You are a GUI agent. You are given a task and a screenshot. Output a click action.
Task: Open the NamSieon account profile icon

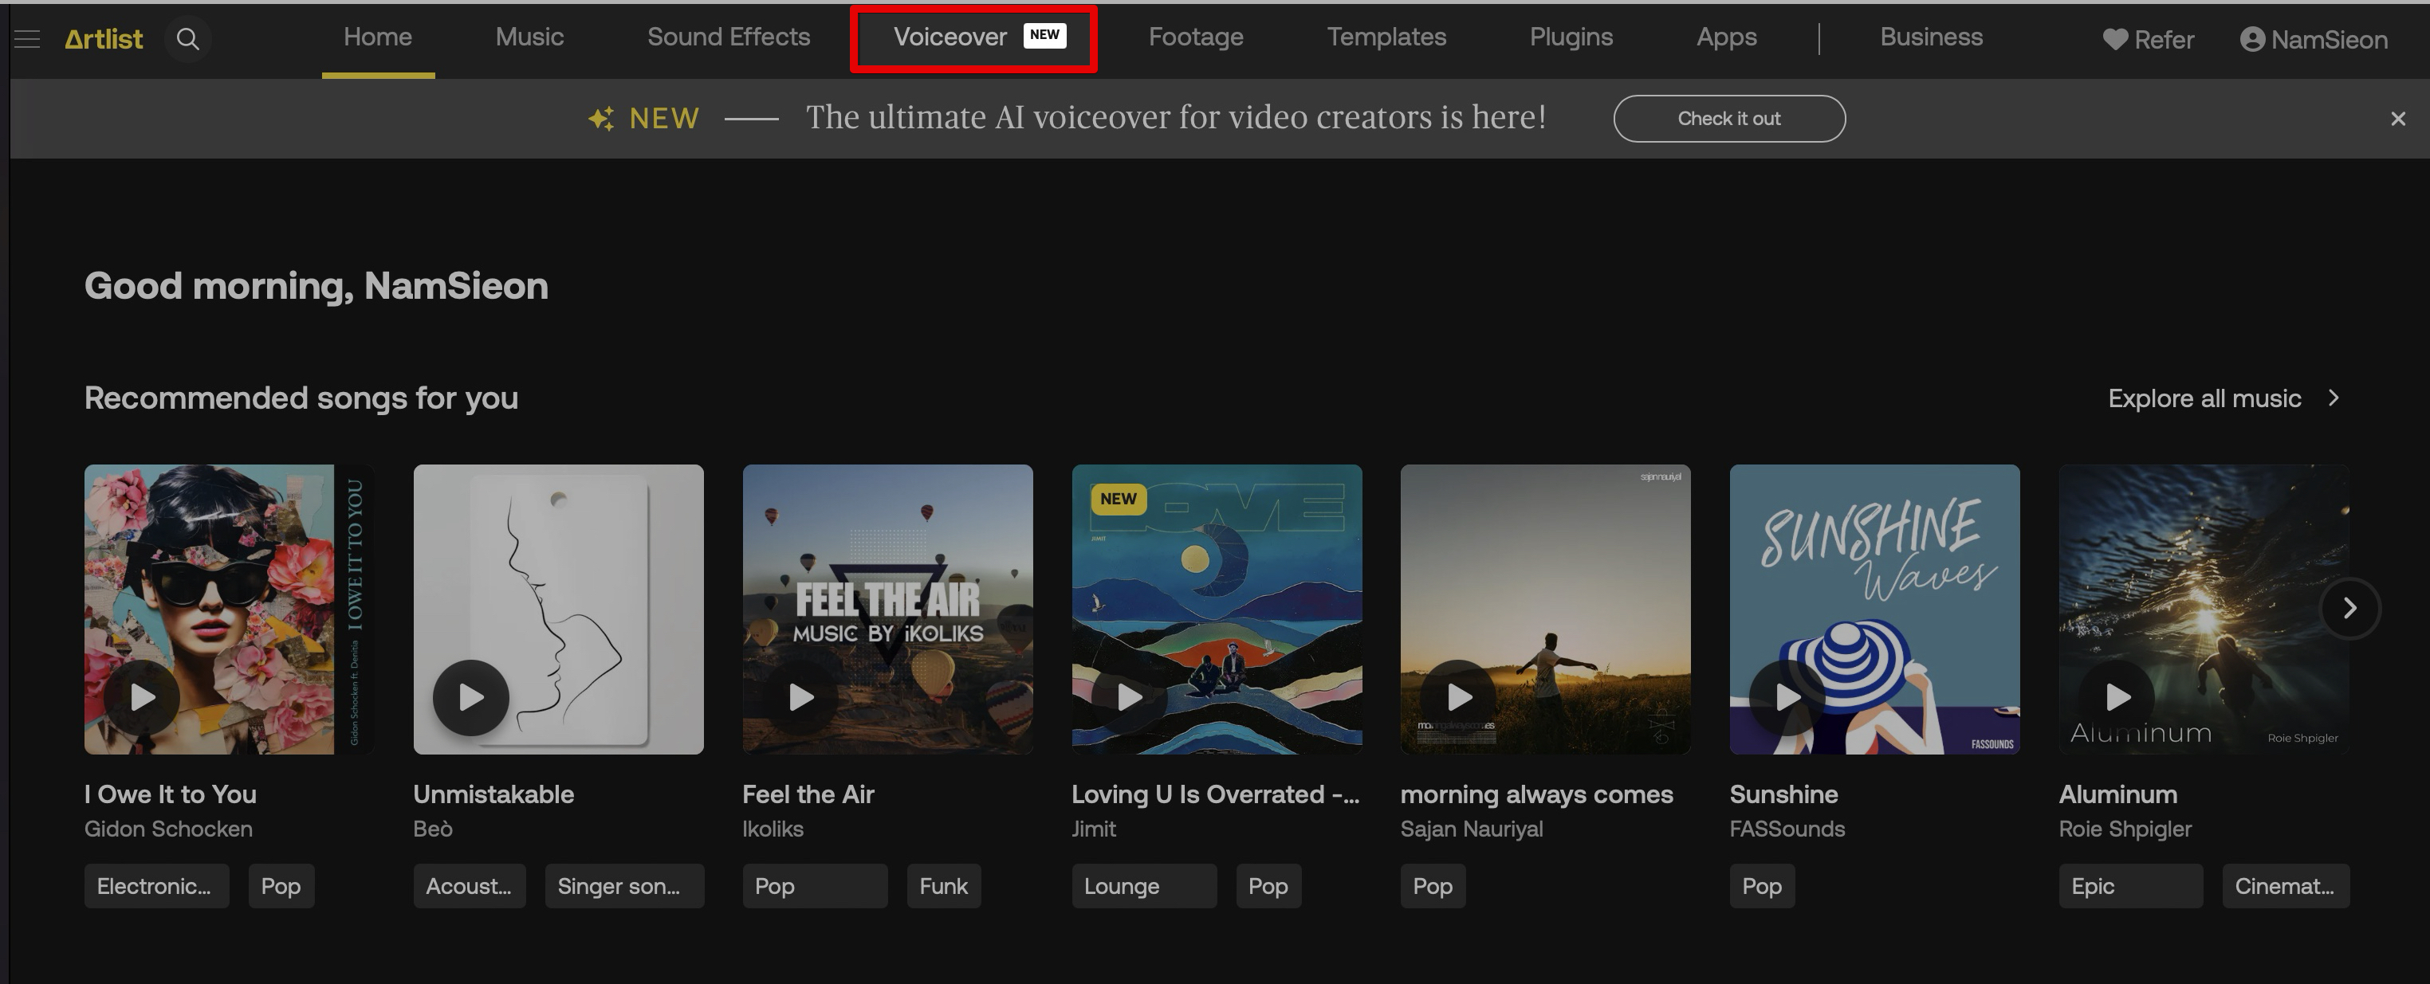coord(2251,39)
